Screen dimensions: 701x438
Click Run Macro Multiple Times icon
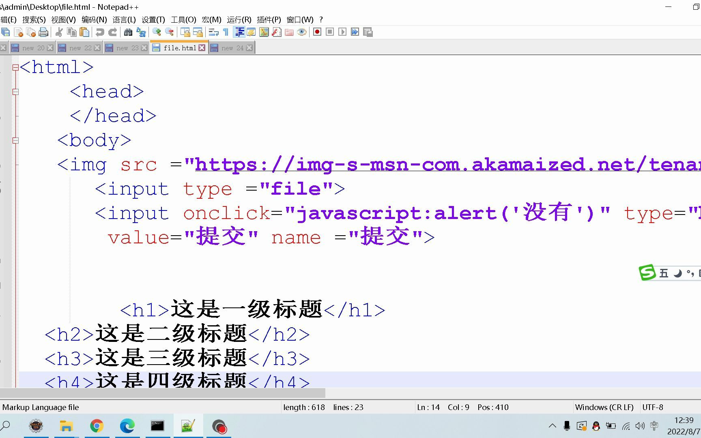355,32
